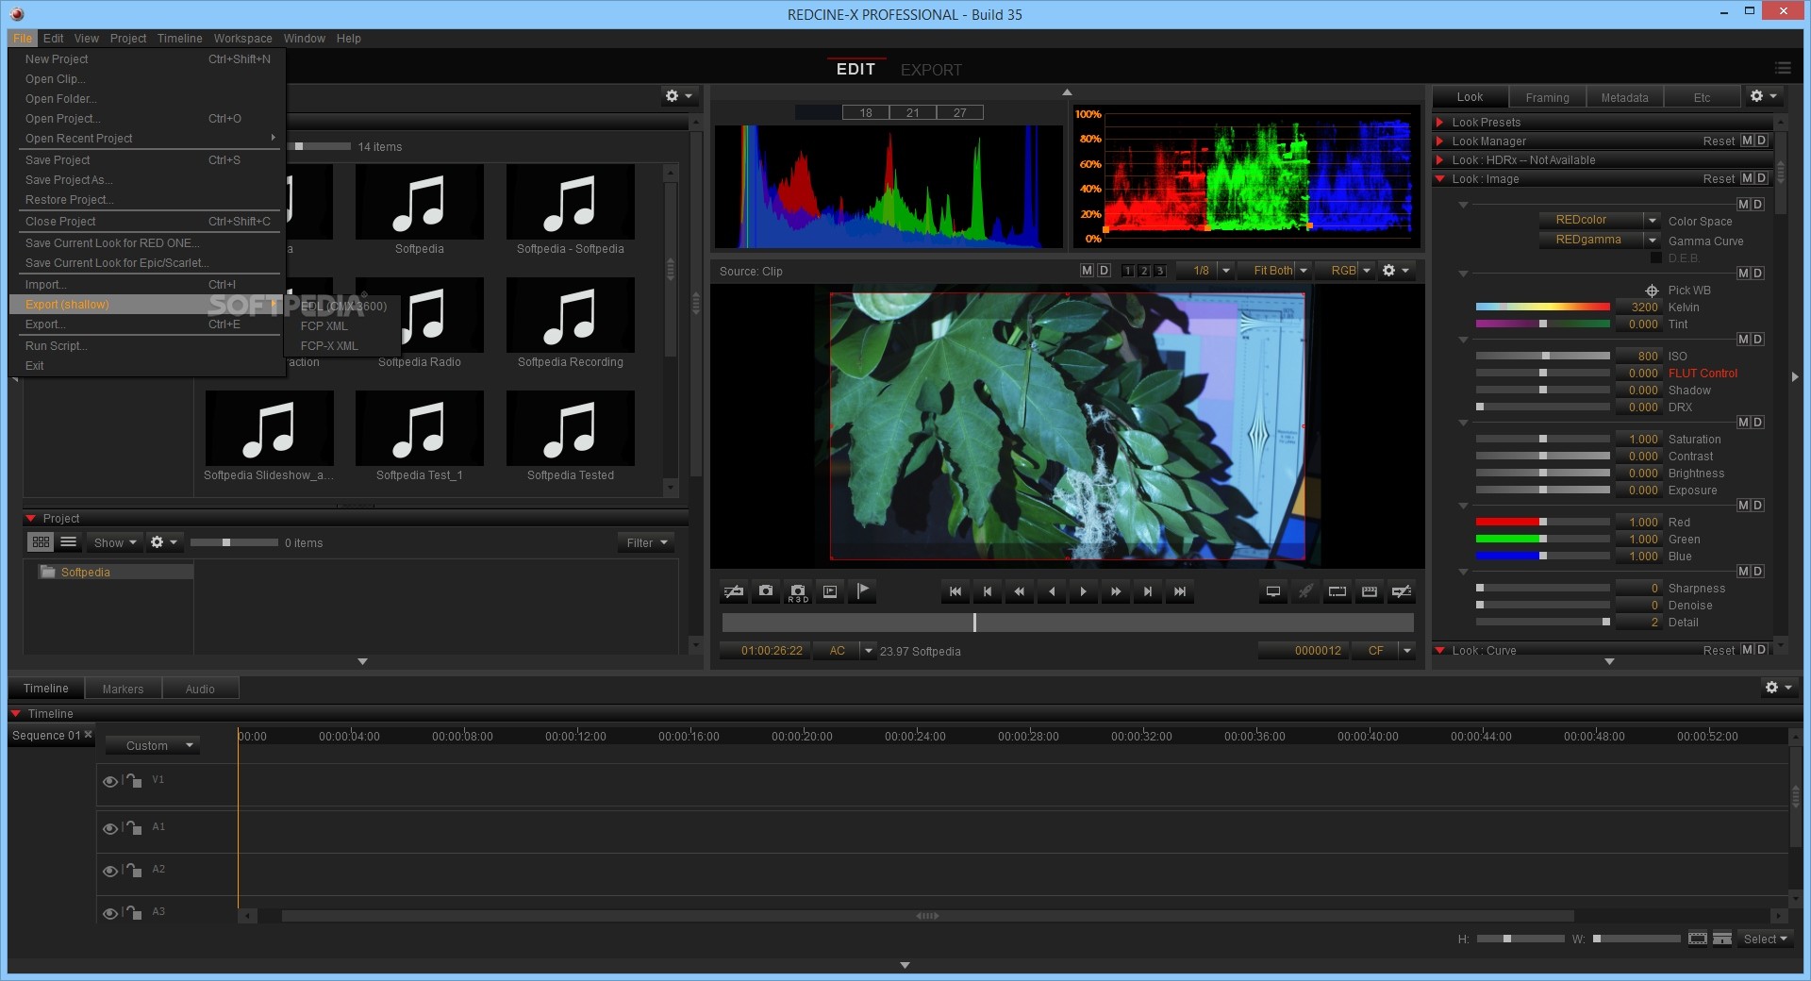Open the Show dropdown in Project panel
This screenshot has height=981, width=1811.
[x=115, y=542]
